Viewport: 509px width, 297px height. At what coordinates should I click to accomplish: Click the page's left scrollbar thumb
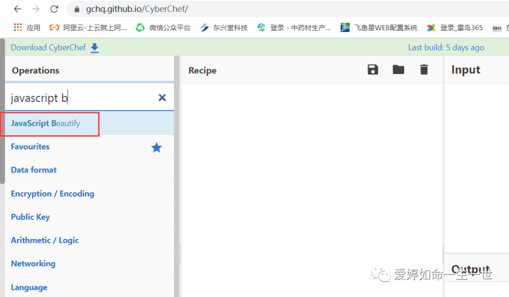click(2, 112)
